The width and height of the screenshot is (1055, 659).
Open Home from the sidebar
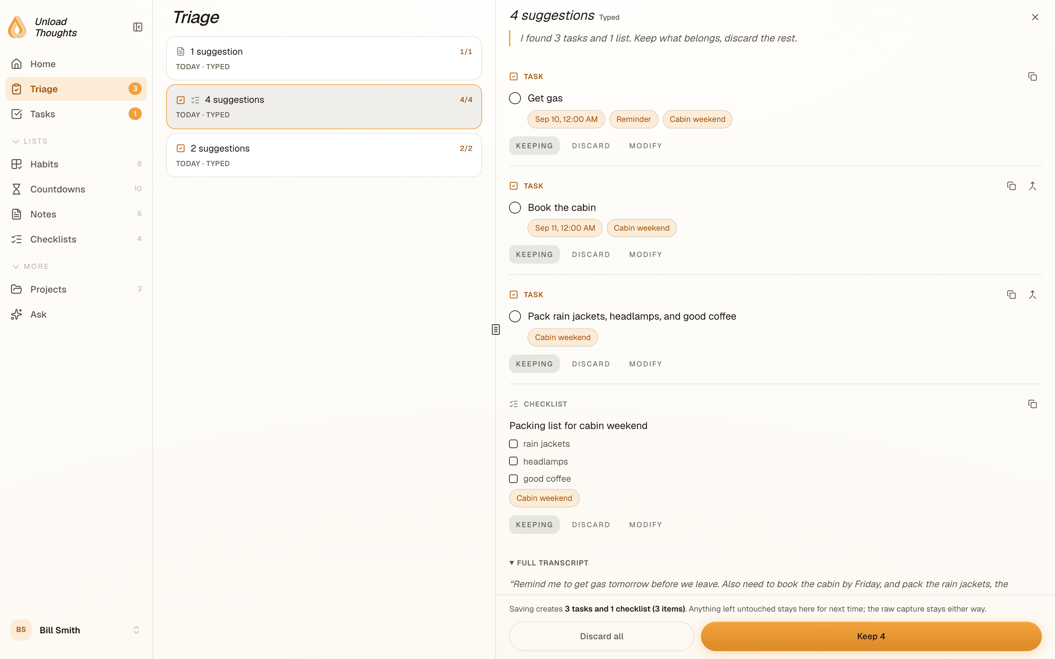click(76, 64)
